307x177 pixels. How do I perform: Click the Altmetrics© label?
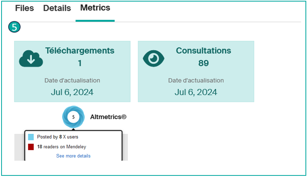tap(108, 117)
